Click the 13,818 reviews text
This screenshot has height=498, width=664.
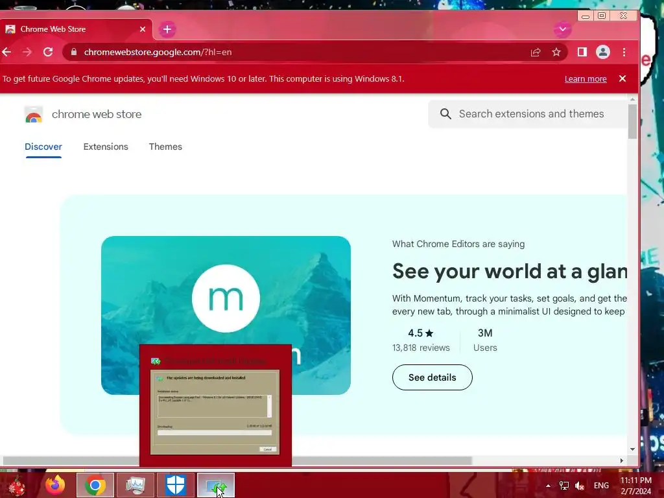(421, 348)
